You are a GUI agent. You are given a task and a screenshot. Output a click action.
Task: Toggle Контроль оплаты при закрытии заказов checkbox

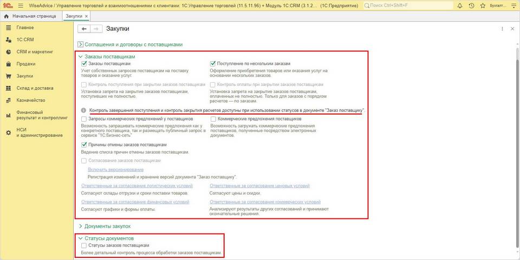213,85
